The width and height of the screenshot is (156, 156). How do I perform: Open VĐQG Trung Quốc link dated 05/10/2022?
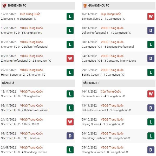coord(112,147)
